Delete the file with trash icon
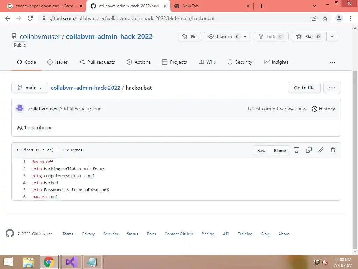358x269 pixels. [333, 150]
